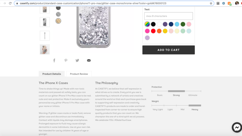The image size is (242, 136).
Task: Select the dark gray case color
Action: pyautogui.click(x=58, y=8)
